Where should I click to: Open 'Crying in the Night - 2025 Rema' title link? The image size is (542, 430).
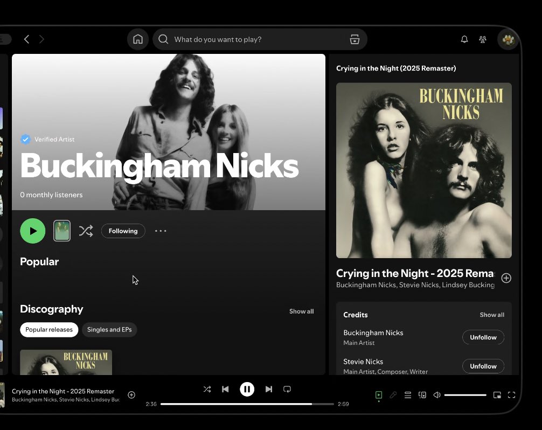[415, 273]
